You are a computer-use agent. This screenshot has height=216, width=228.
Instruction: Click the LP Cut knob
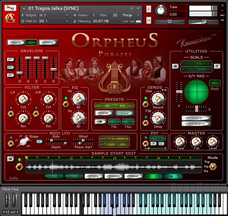23,99
